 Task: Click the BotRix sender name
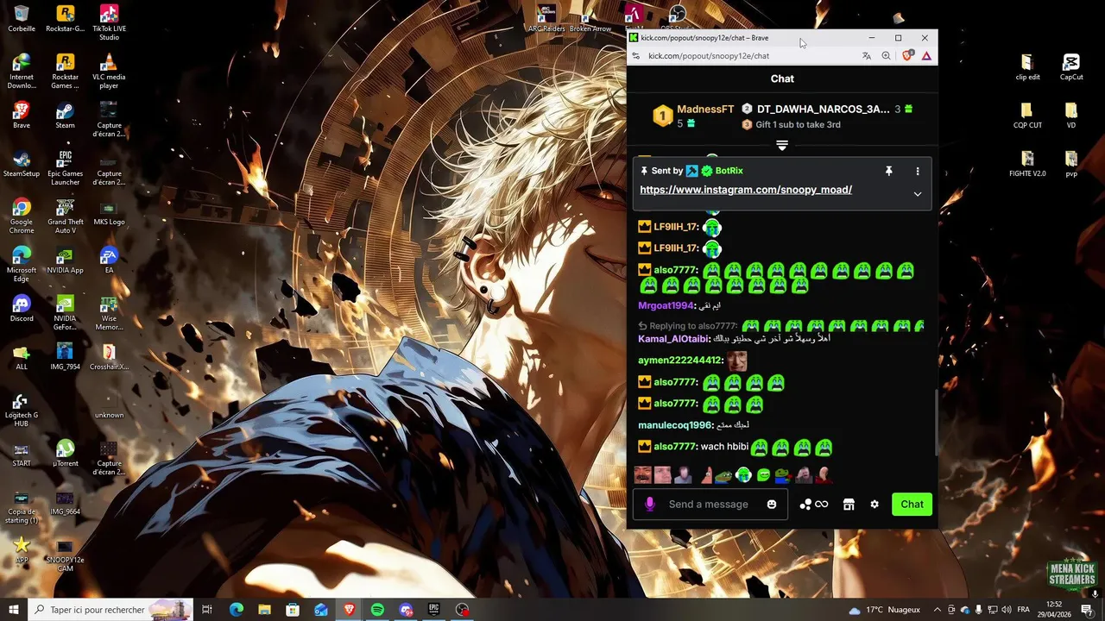point(729,171)
